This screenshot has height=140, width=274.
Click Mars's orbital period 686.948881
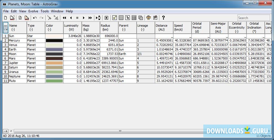(x=201, y=59)
